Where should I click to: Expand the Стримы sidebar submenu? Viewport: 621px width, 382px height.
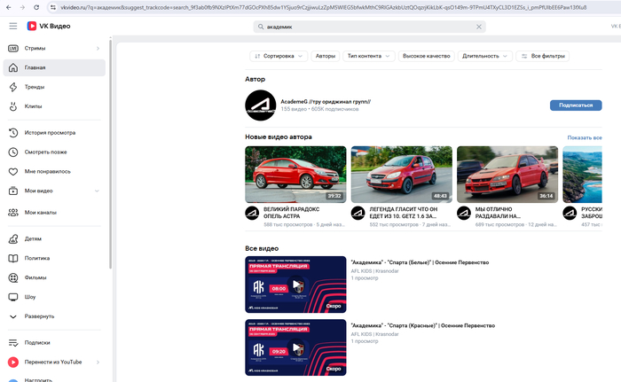(x=98, y=49)
